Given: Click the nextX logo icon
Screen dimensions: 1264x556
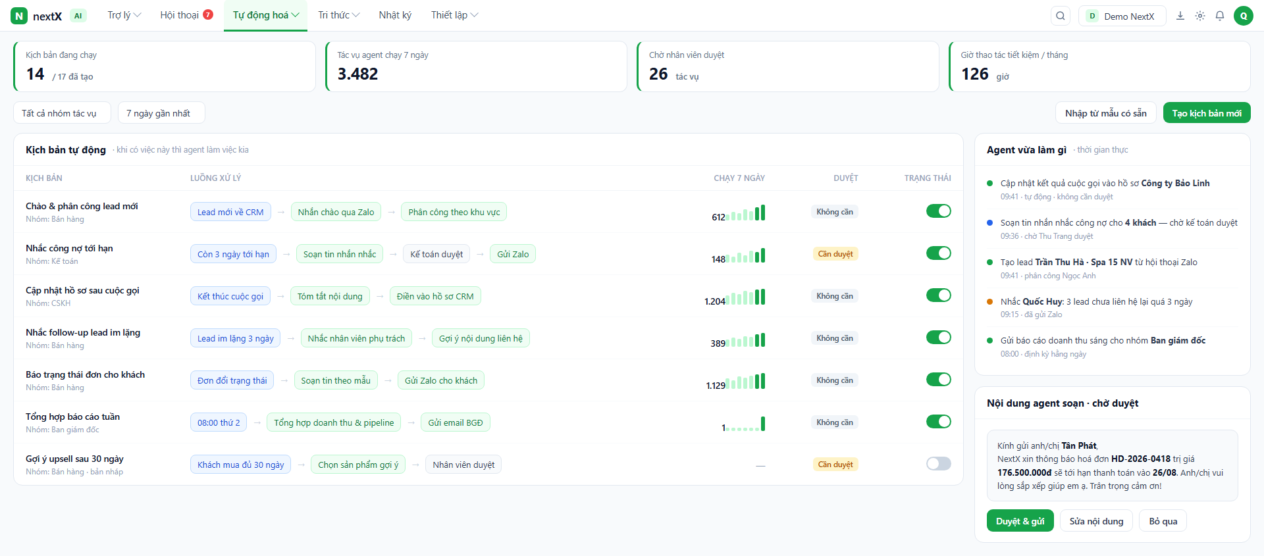Looking at the screenshot, I should [19, 16].
